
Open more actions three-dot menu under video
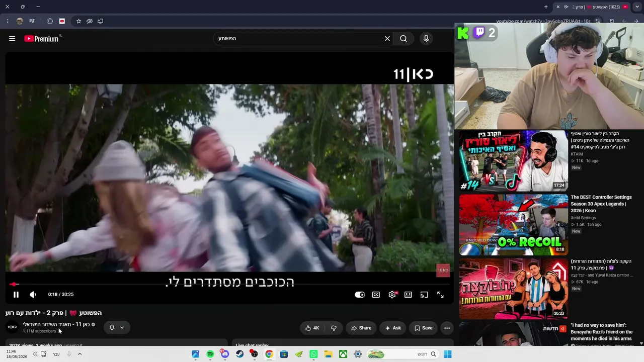(x=447, y=328)
